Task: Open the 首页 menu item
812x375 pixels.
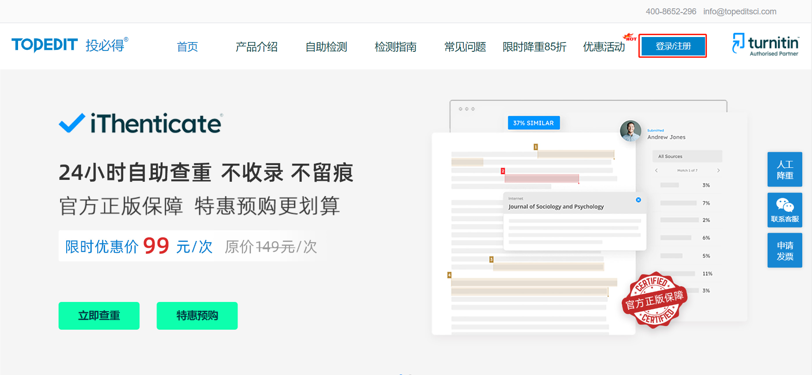Action: point(187,47)
